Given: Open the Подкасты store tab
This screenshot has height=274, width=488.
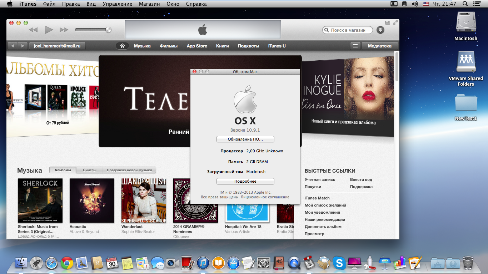Looking at the screenshot, I should coord(248,46).
